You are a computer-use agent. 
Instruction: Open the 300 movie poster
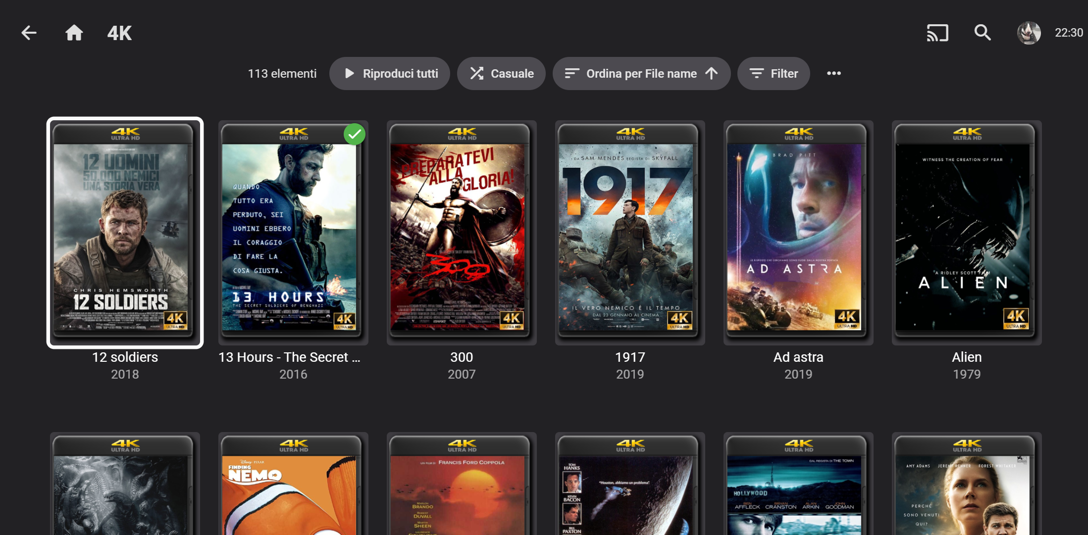click(462, 233)
